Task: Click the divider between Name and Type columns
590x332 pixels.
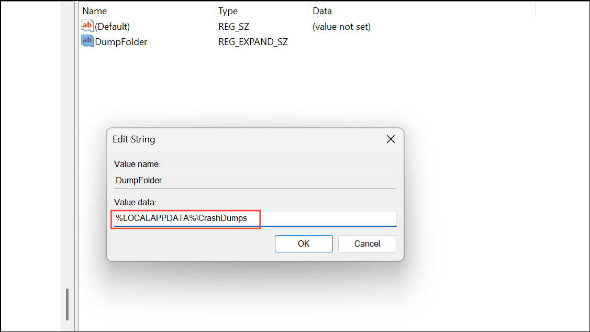Action: click(x=214, y=10)
